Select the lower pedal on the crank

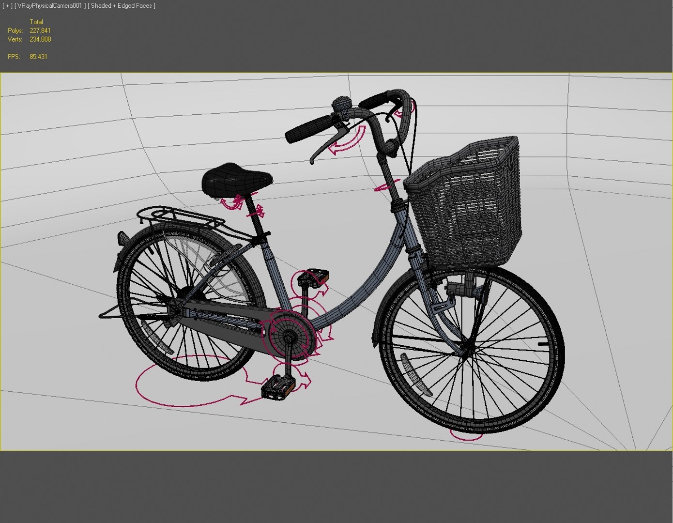278,387
